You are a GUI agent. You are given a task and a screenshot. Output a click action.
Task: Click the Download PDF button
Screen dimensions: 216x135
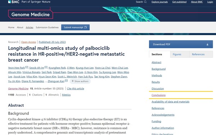(181, 44)
